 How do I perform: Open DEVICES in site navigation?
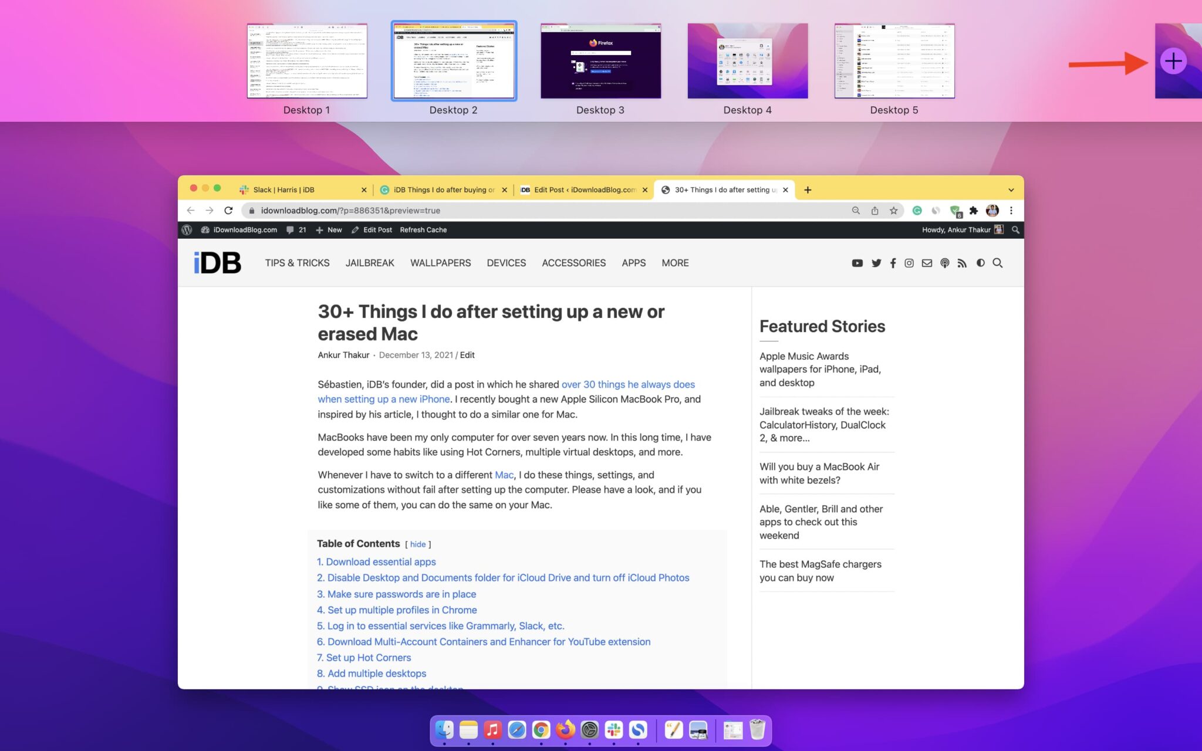click(x=506, y=263)
